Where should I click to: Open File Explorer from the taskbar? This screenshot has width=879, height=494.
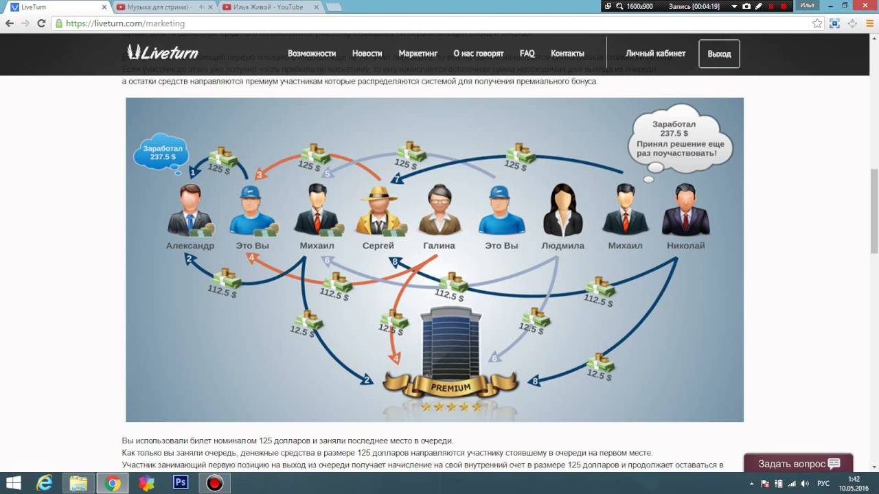click(x=78, y=483)
